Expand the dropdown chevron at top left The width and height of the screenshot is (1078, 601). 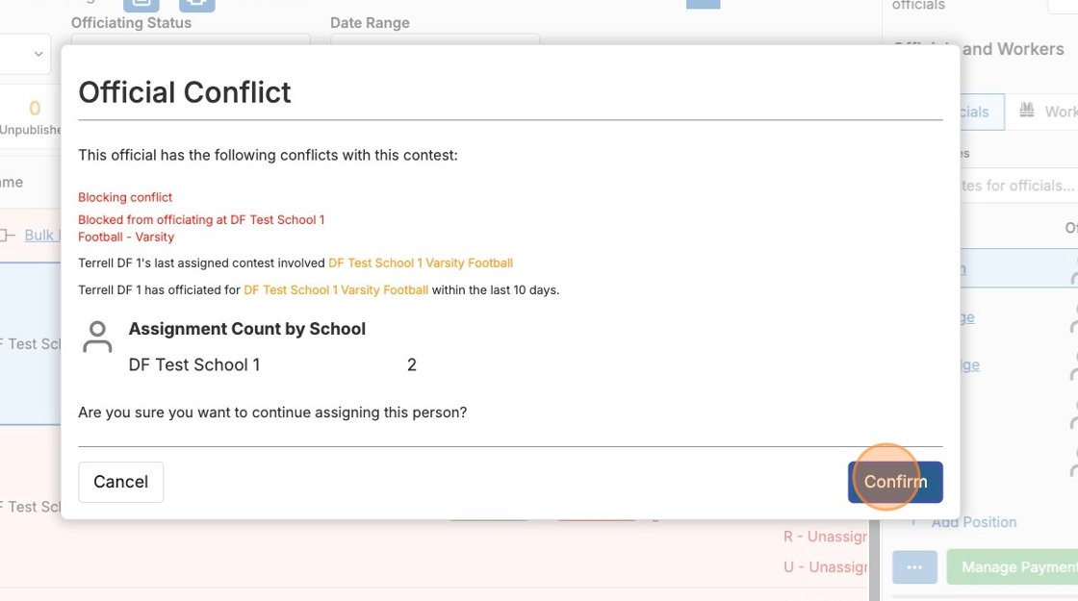(x=38, y=54)
